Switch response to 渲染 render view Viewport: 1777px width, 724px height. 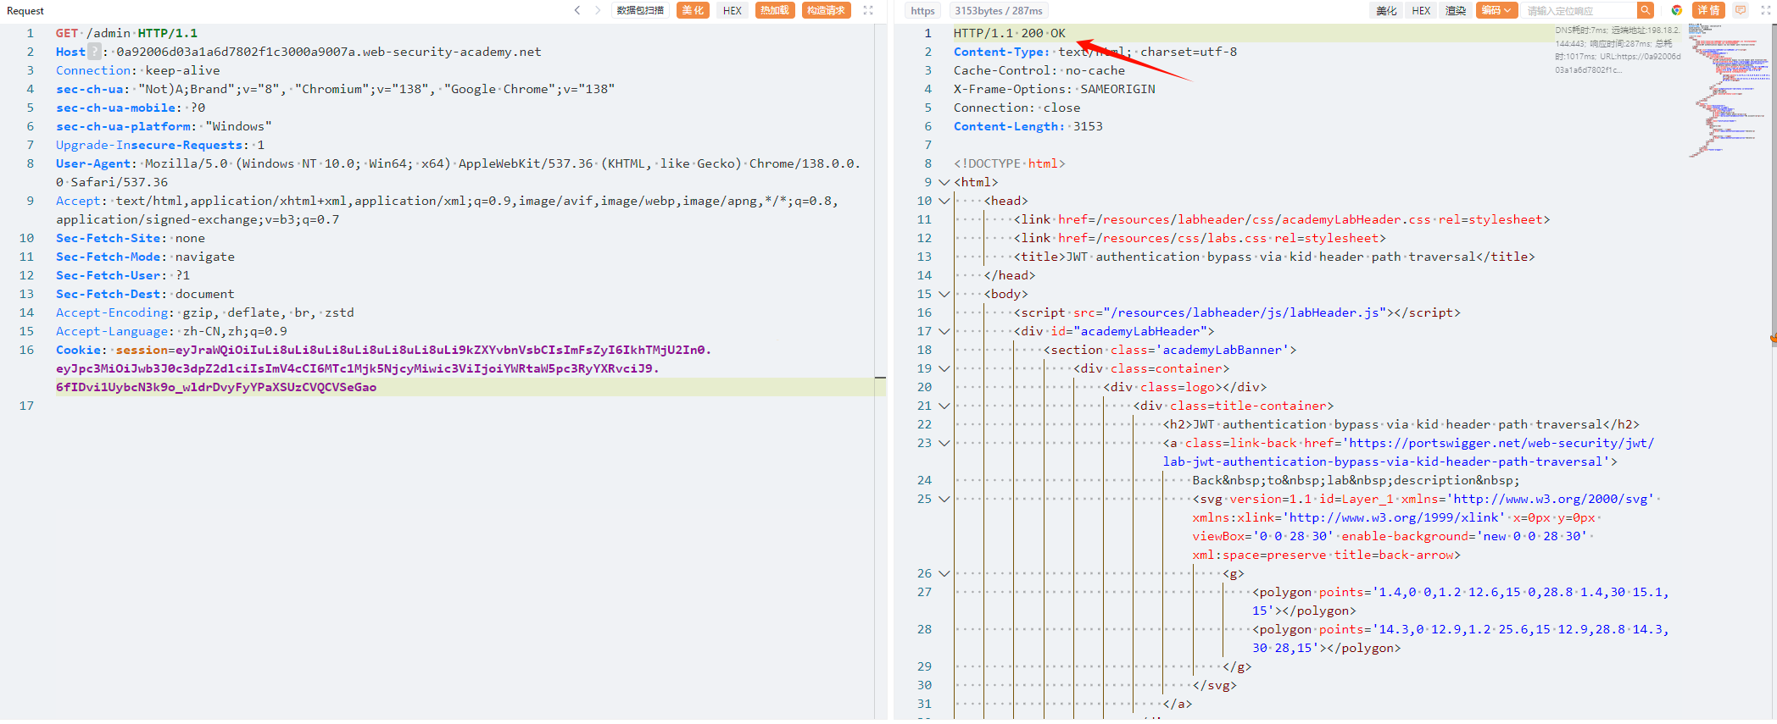point(1456,10)
